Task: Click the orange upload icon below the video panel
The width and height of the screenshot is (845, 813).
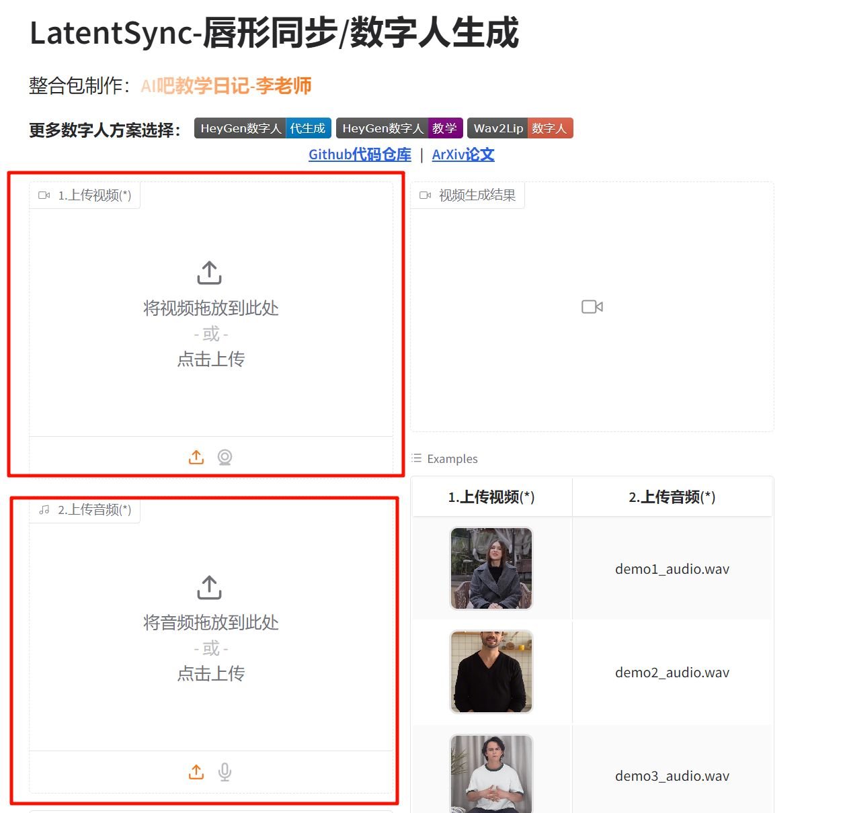Action: (196, 456)
